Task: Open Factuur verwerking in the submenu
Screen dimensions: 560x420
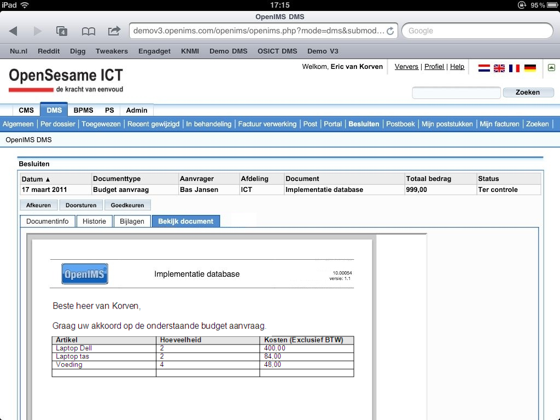Action: pyautogui.click(x=267, y=124)
